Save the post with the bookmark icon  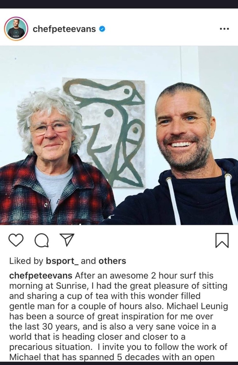click(x=222, y=240)
